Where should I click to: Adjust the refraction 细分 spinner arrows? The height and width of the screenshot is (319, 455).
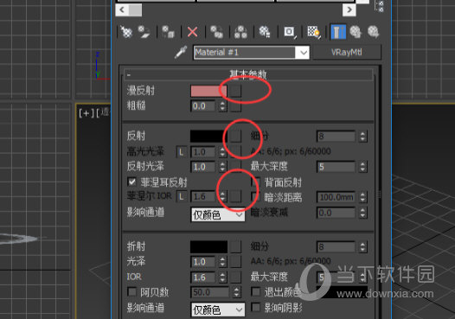tap(362, 247)
